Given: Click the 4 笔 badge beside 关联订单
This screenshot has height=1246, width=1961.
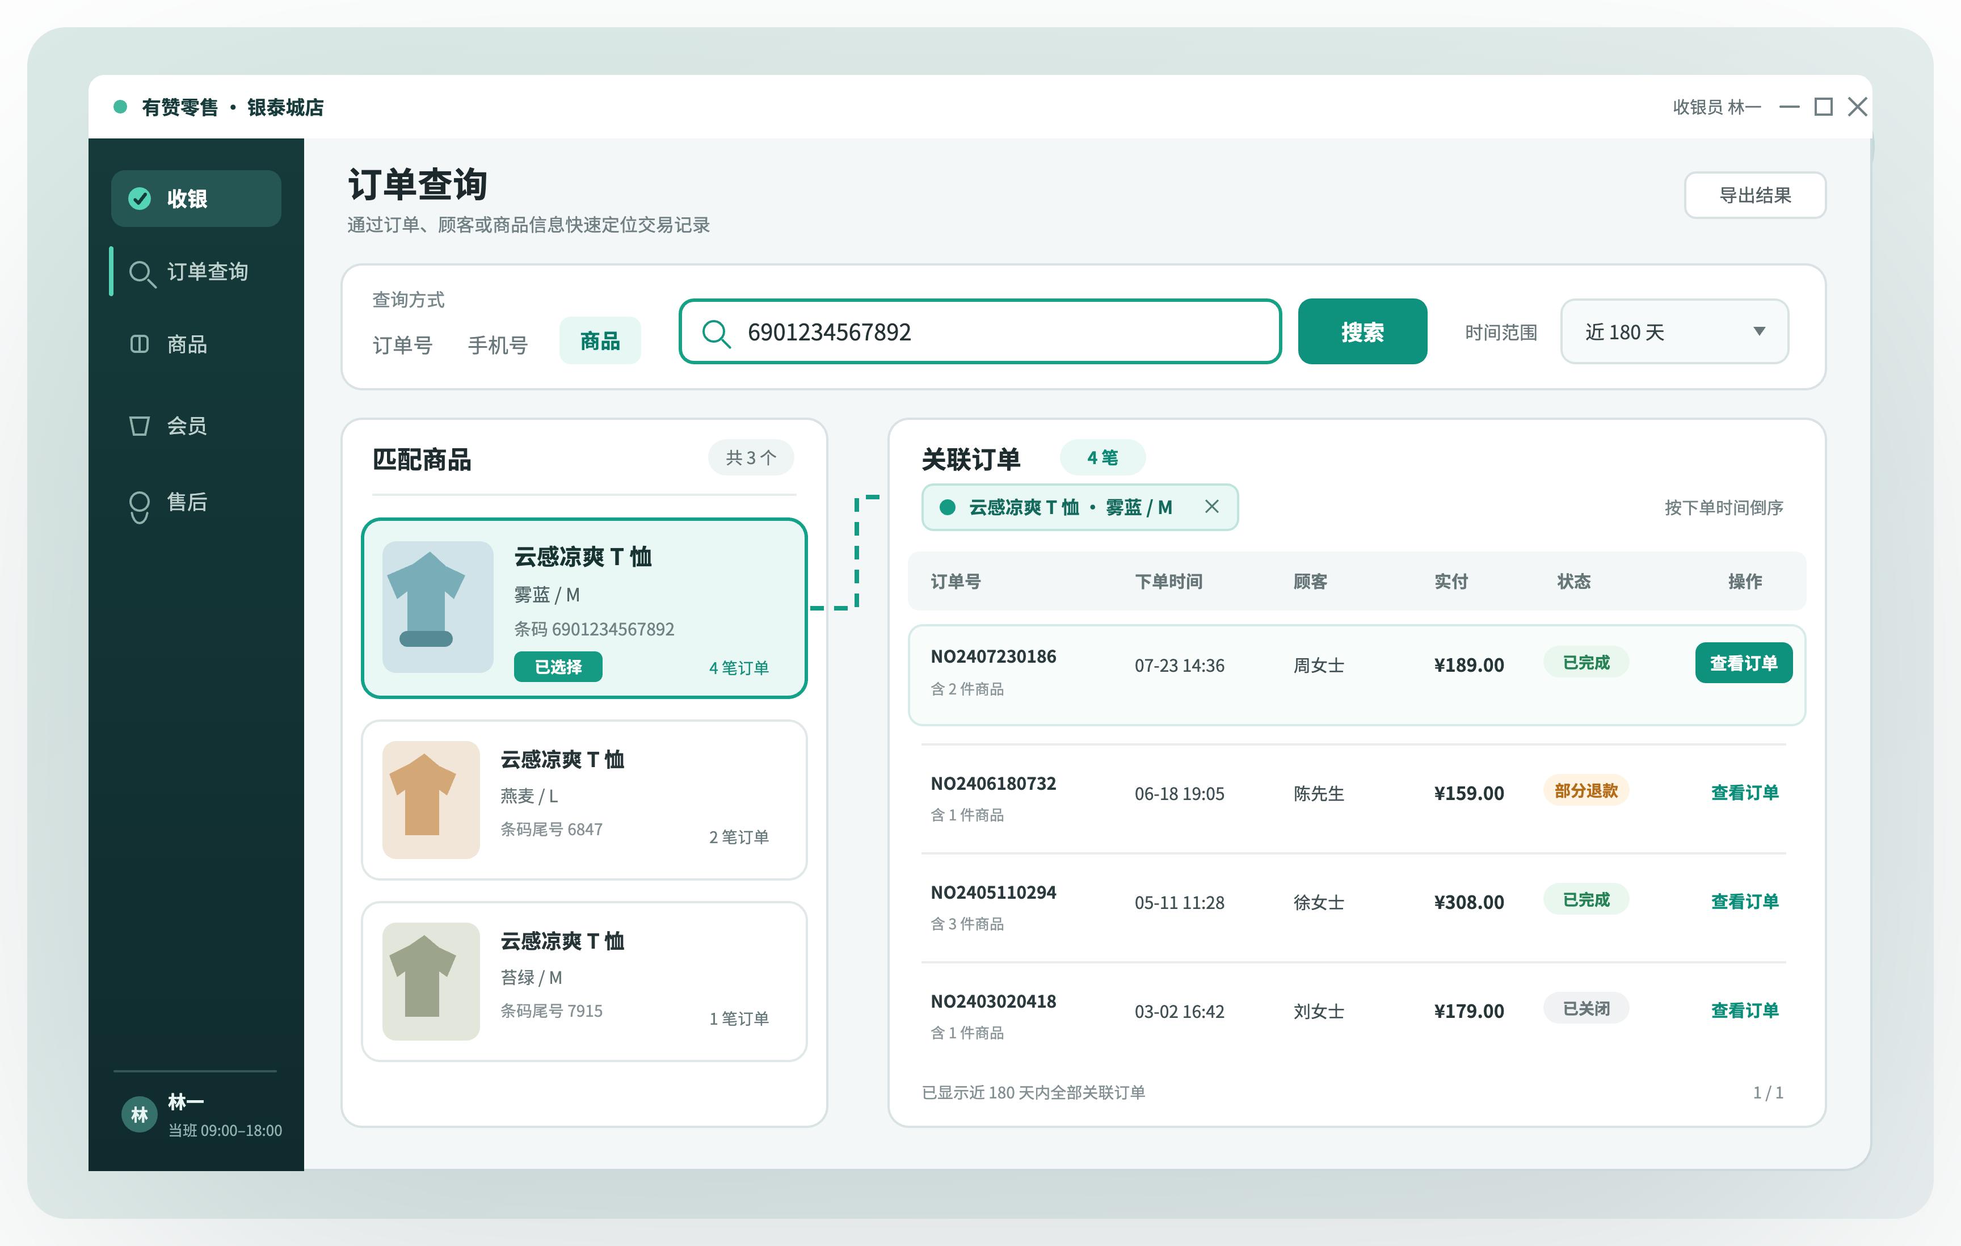Looking at the screenshot, I should point(1102,458).
